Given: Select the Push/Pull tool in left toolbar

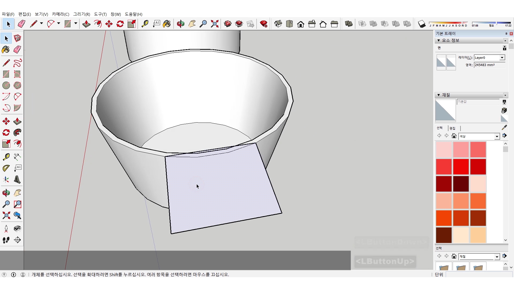Looking at the screenshot, I should coord(17,121).
